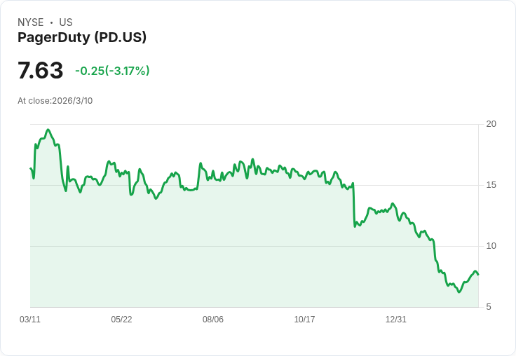Click the US market label
Screen dimensions: 516x356
(66, 22)
